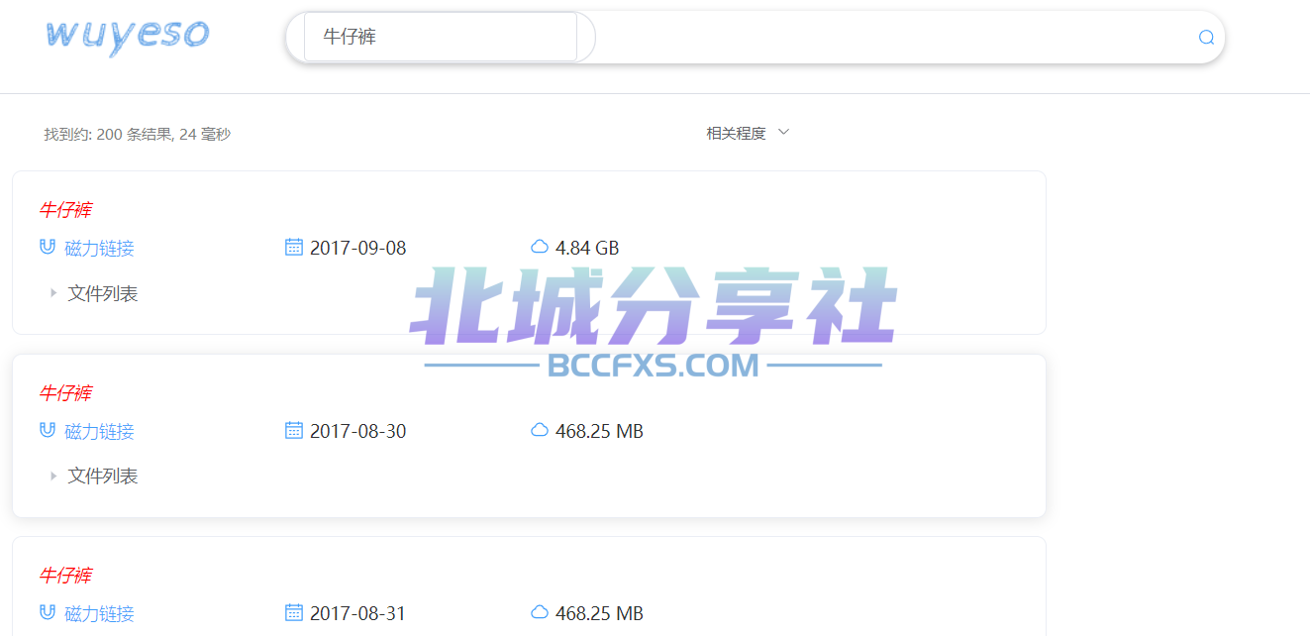Click 磁力链接 for the 2017-08-31 result
This screenshot has height=636, width=1310.
tap(99, 614)
